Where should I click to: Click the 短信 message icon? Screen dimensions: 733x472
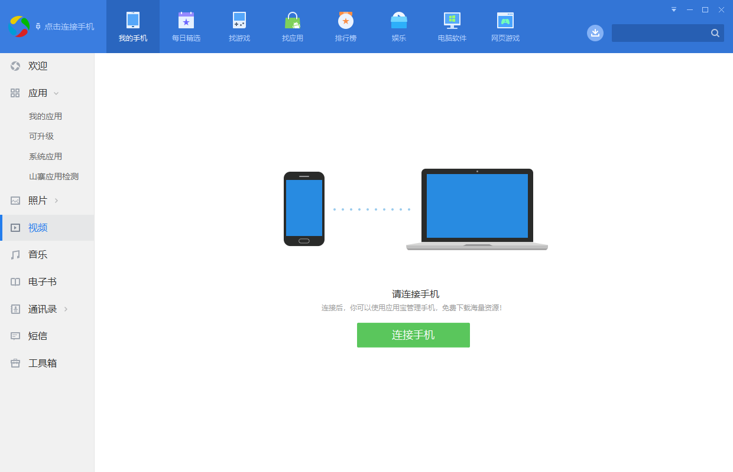pyautogui.click(x=15, y=336)
